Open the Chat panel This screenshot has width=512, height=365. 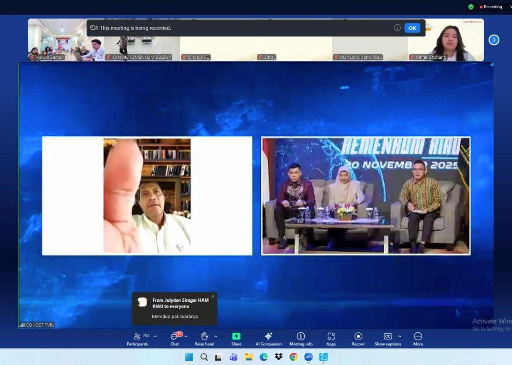[x=175, y=339]
